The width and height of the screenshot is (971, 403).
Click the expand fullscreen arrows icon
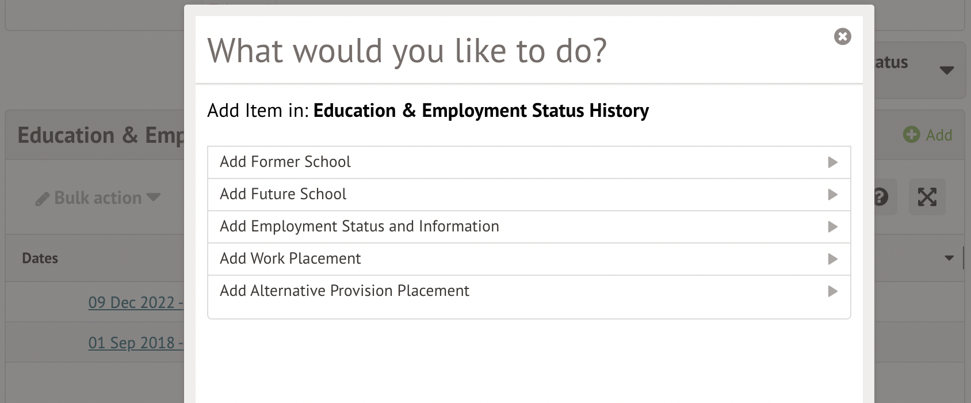(927, 197)
